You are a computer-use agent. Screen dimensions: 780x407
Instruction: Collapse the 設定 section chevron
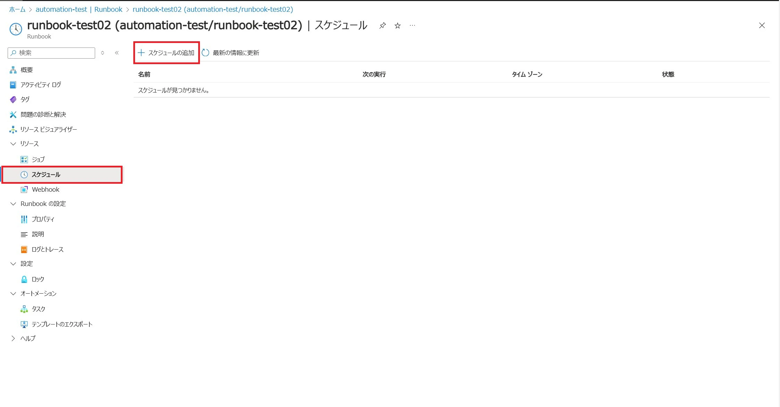13,264
